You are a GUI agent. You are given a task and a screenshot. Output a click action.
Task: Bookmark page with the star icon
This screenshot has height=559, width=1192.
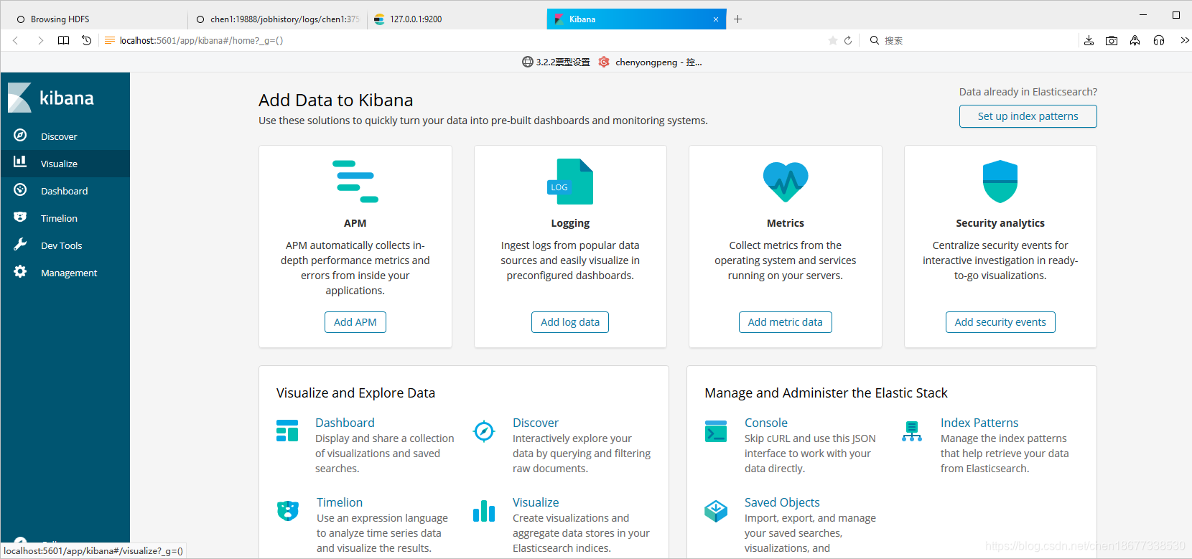(833, 41)
